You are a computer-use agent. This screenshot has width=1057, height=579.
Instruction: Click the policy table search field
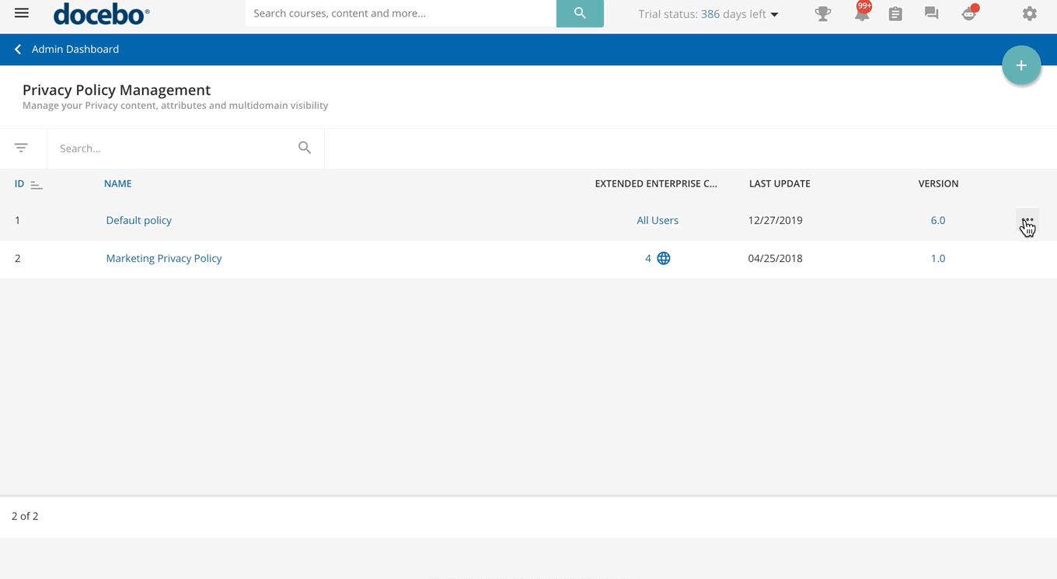click(x=175, y=148)
